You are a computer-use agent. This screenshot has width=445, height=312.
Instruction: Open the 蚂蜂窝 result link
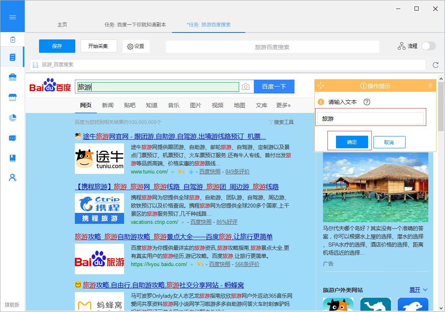coord(163,285)
